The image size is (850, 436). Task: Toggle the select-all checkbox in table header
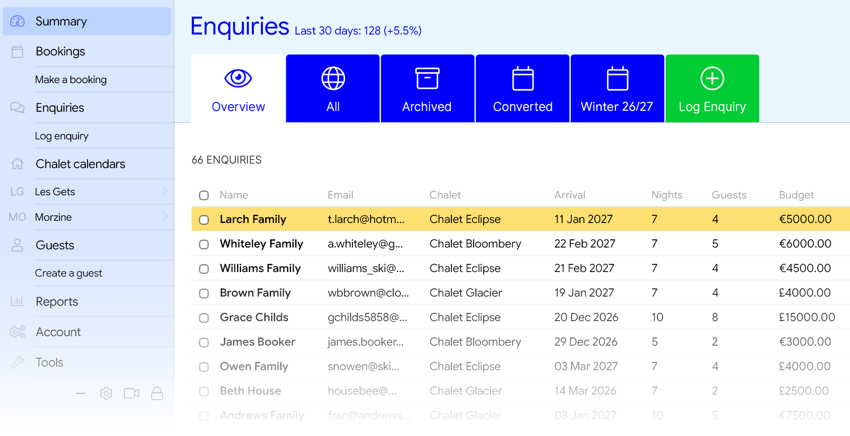(x=204, y=195)
